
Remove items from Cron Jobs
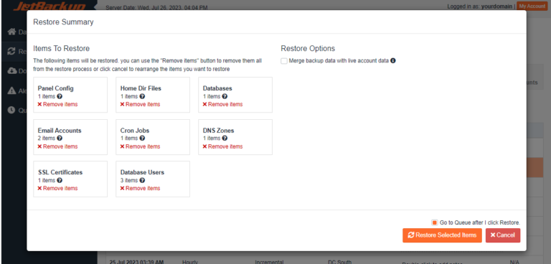click(x=140, y=146)
